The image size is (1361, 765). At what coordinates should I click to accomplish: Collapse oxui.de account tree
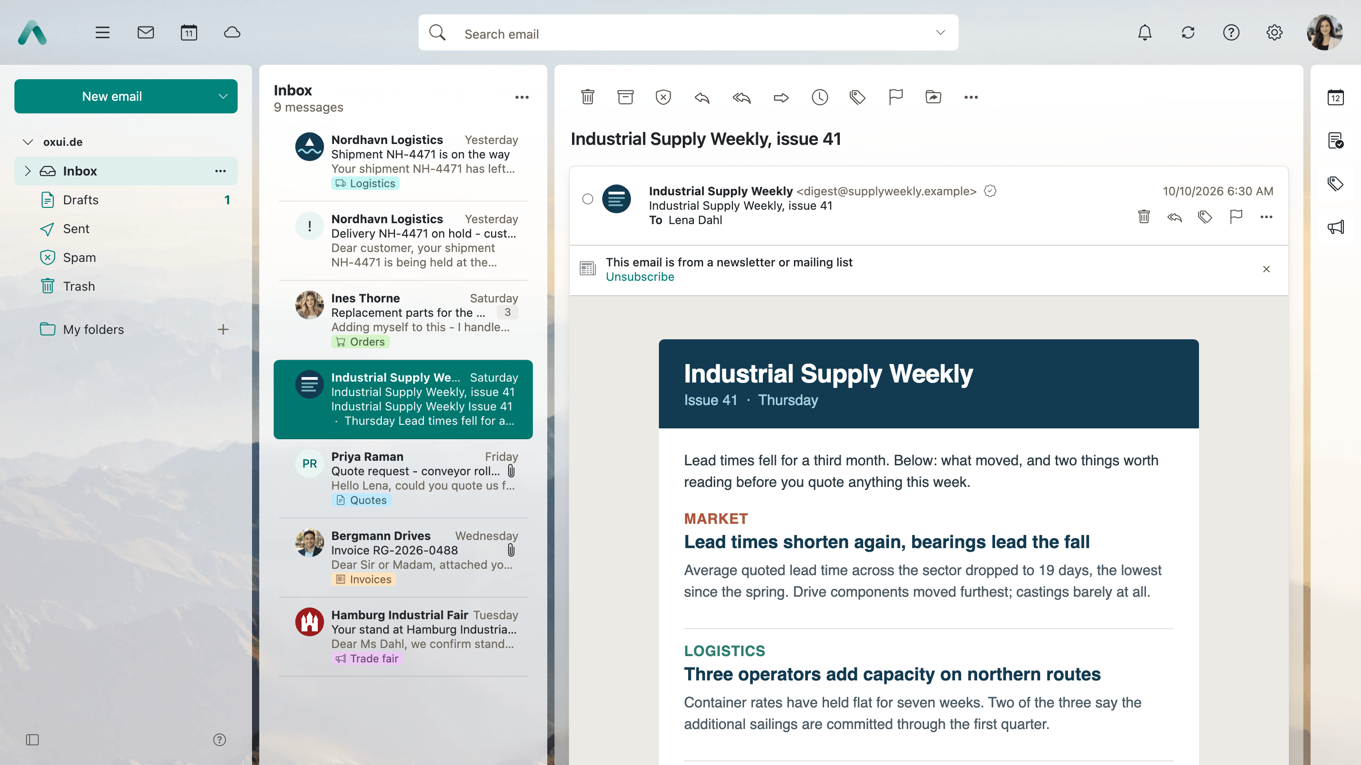pyautogui.click(x=28, y=142)
